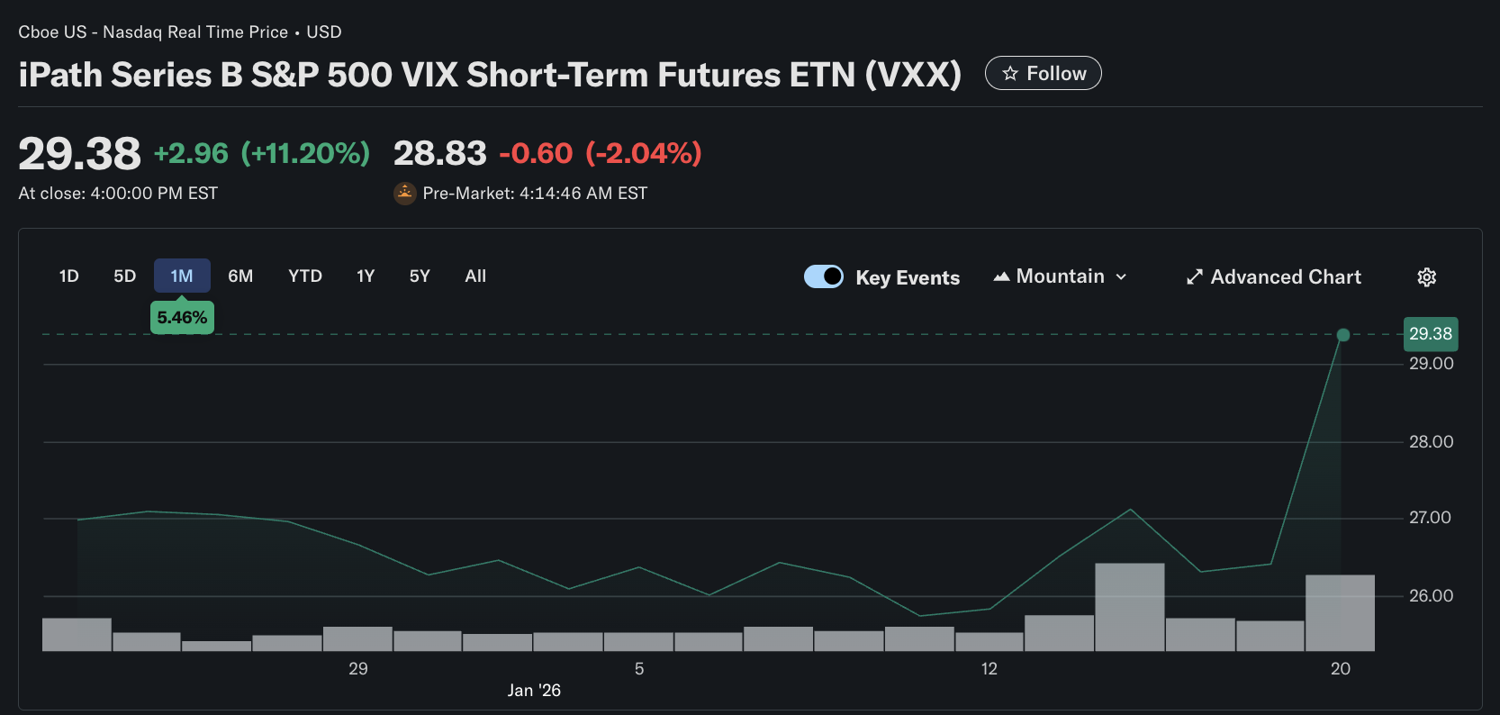Click the mountain icon next to chart type
The image size is (1500, 715).
(x=1001, y=276)
